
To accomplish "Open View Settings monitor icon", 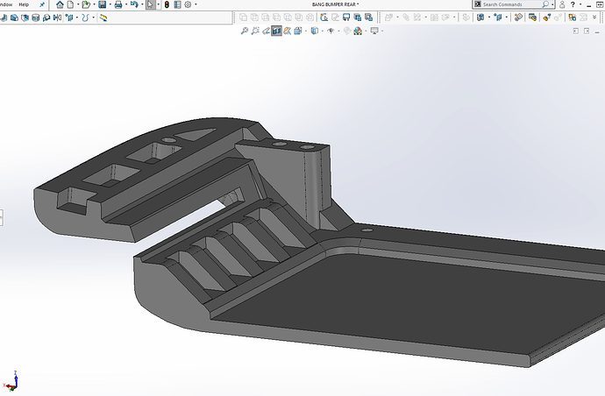I will click(x=374, y=31).
